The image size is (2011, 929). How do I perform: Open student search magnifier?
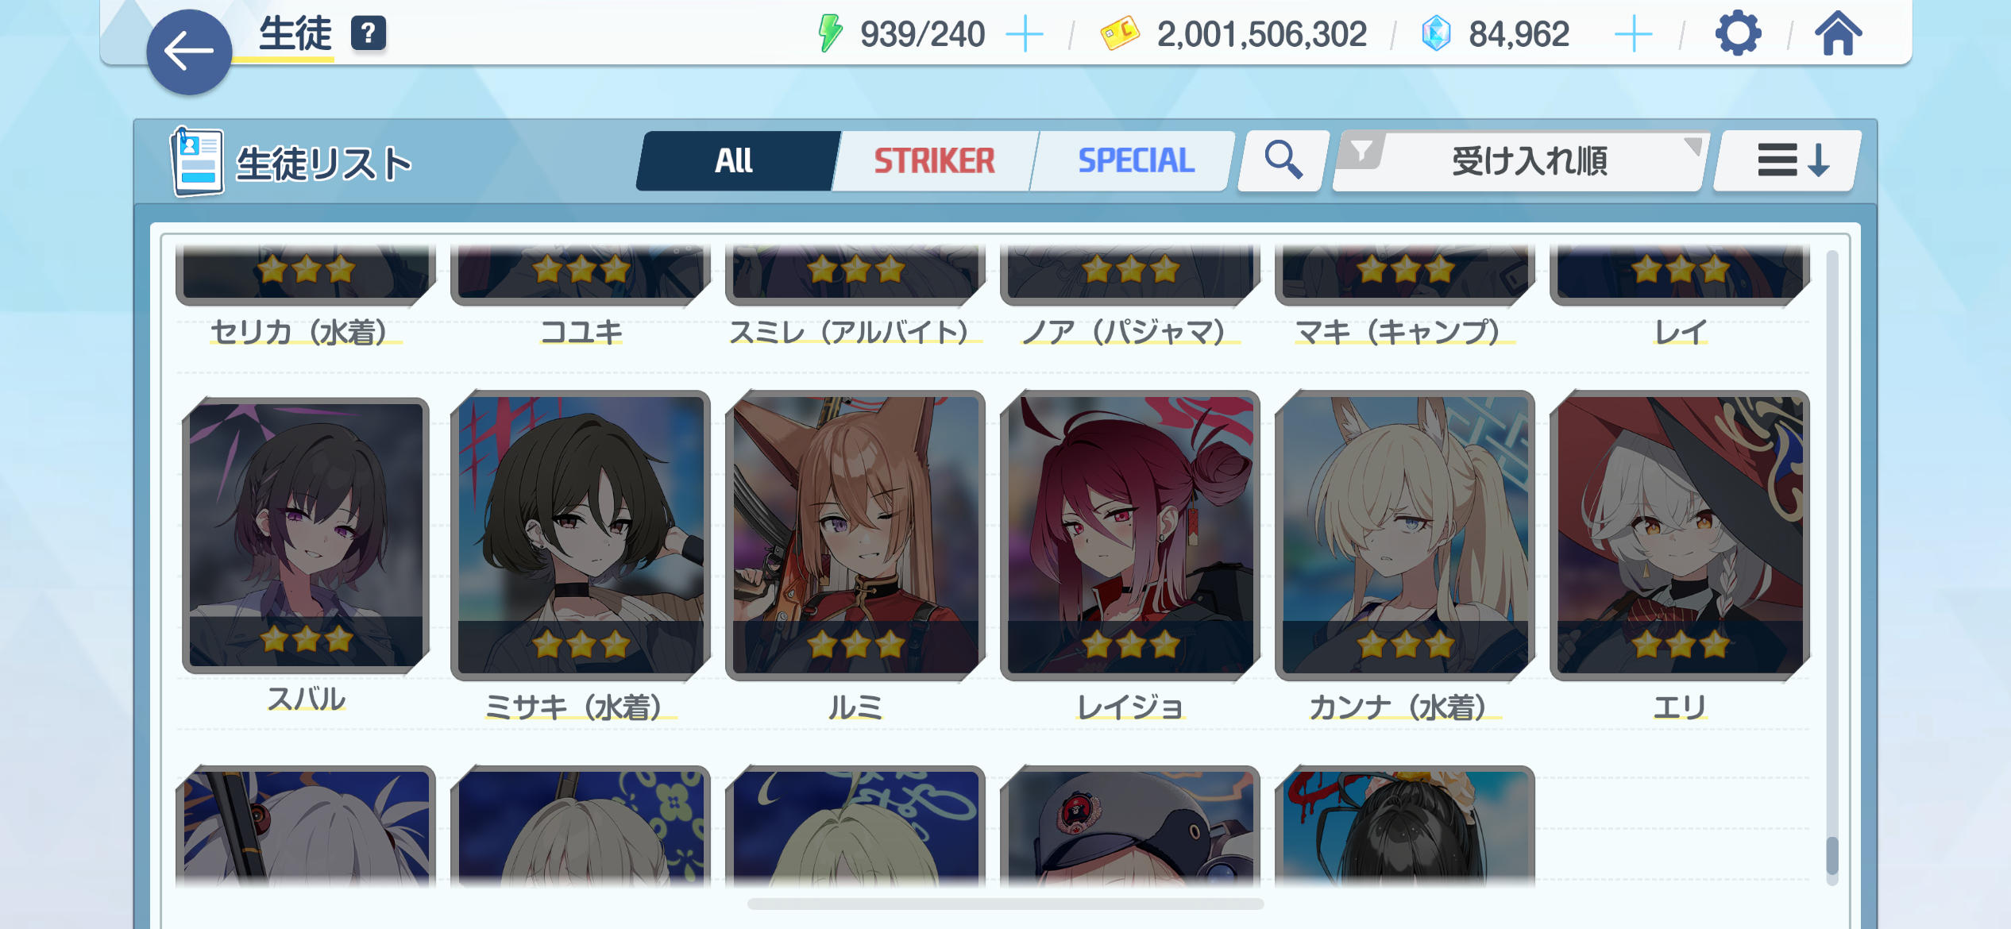click(1283, 160)
